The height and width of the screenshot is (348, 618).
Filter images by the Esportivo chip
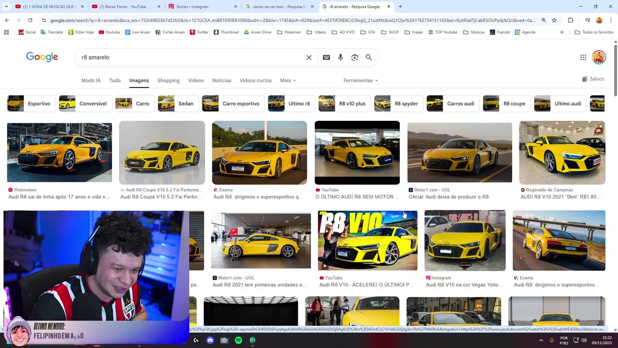31,103
